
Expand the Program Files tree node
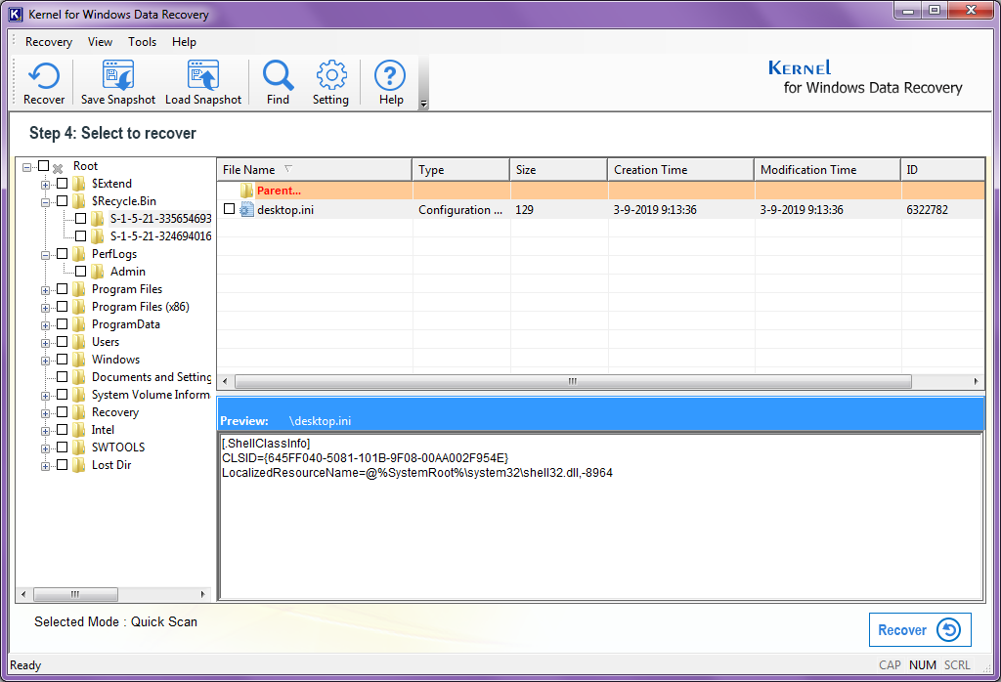[45, 290]
